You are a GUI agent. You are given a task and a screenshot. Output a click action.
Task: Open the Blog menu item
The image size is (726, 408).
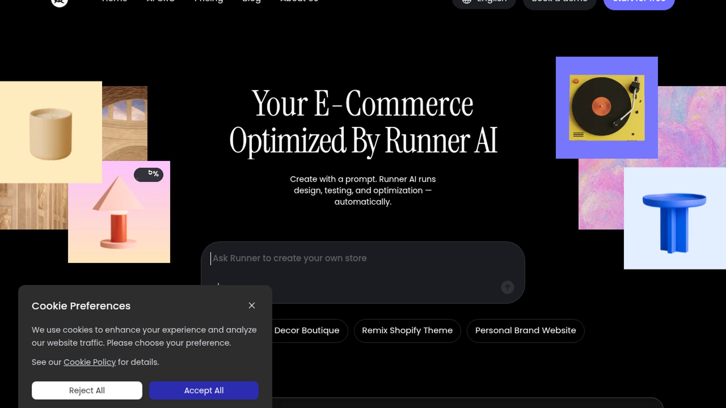[x=251, y=2]
